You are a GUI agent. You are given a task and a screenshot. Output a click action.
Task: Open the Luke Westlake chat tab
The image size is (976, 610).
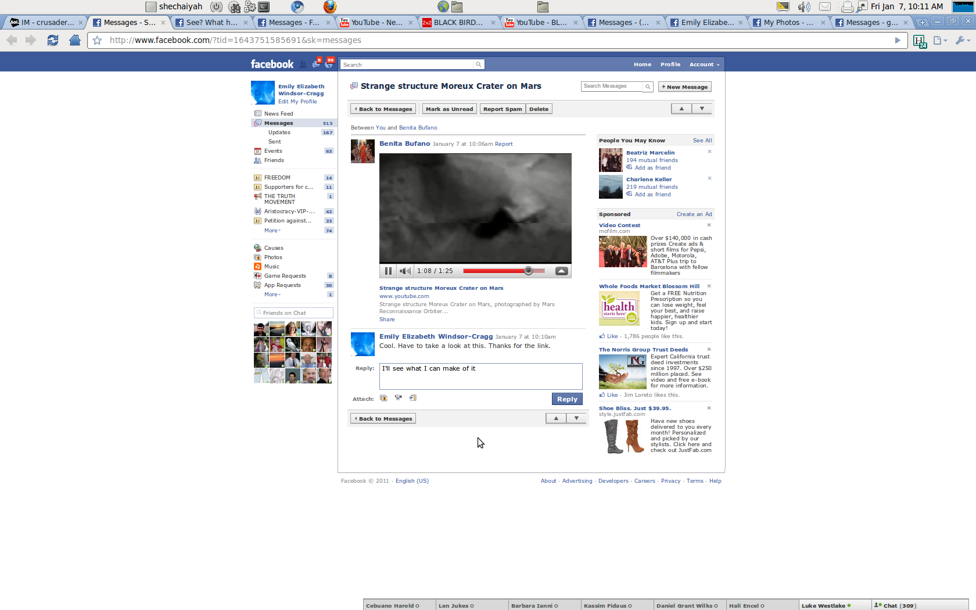click(x=835, y=605)
